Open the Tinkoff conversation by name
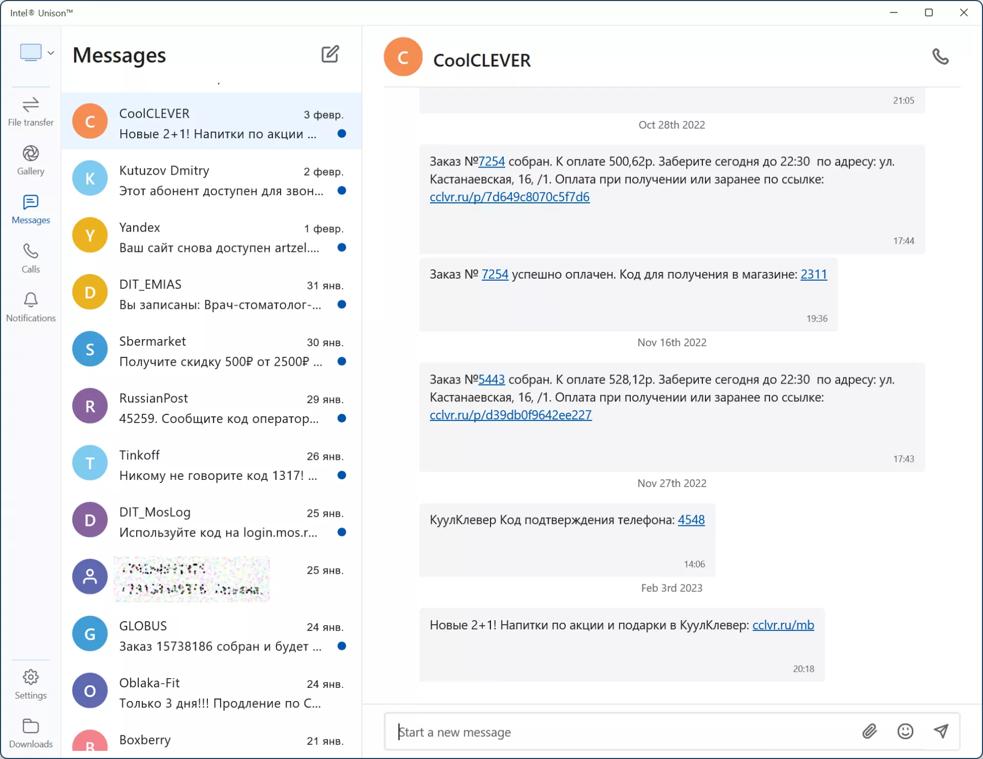983x759 pixels. point(139,455)
